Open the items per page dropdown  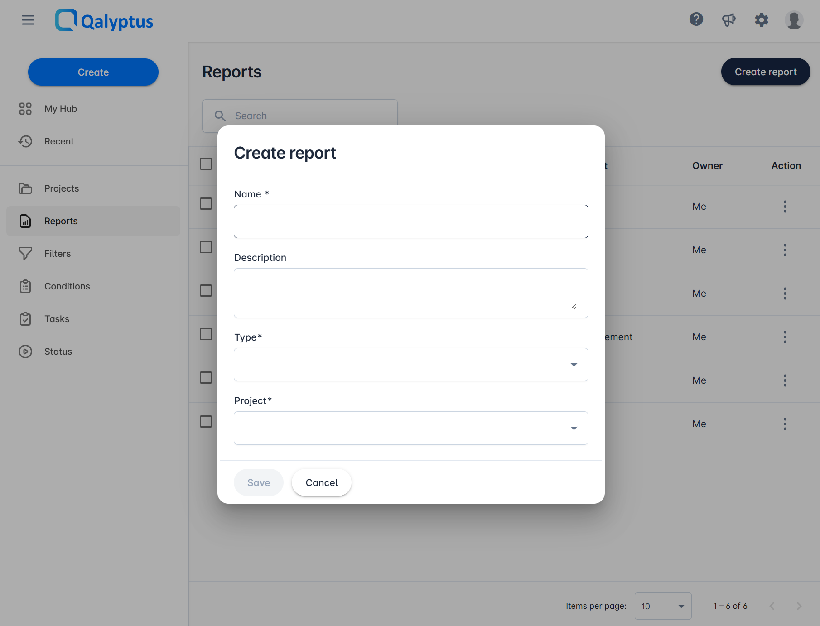(x=663, y=606)
